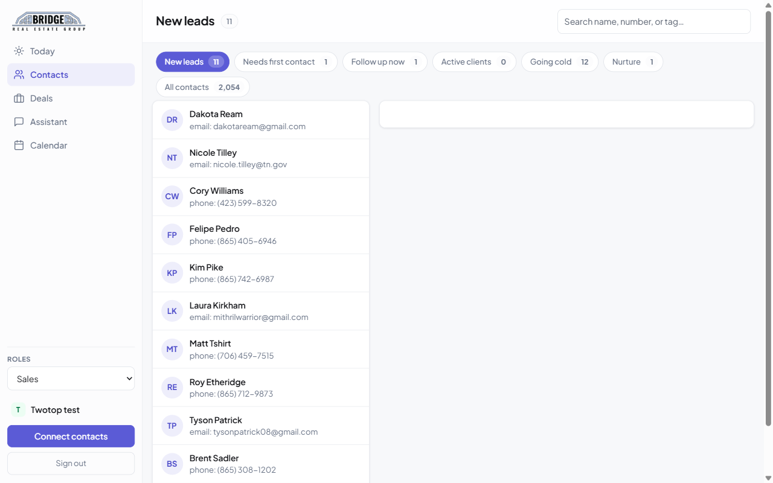The height and width of the screenshot is (483, 773).
Task: Select contact name Dakota Ream
Action: pyautogui.click(x=216, y=114)
